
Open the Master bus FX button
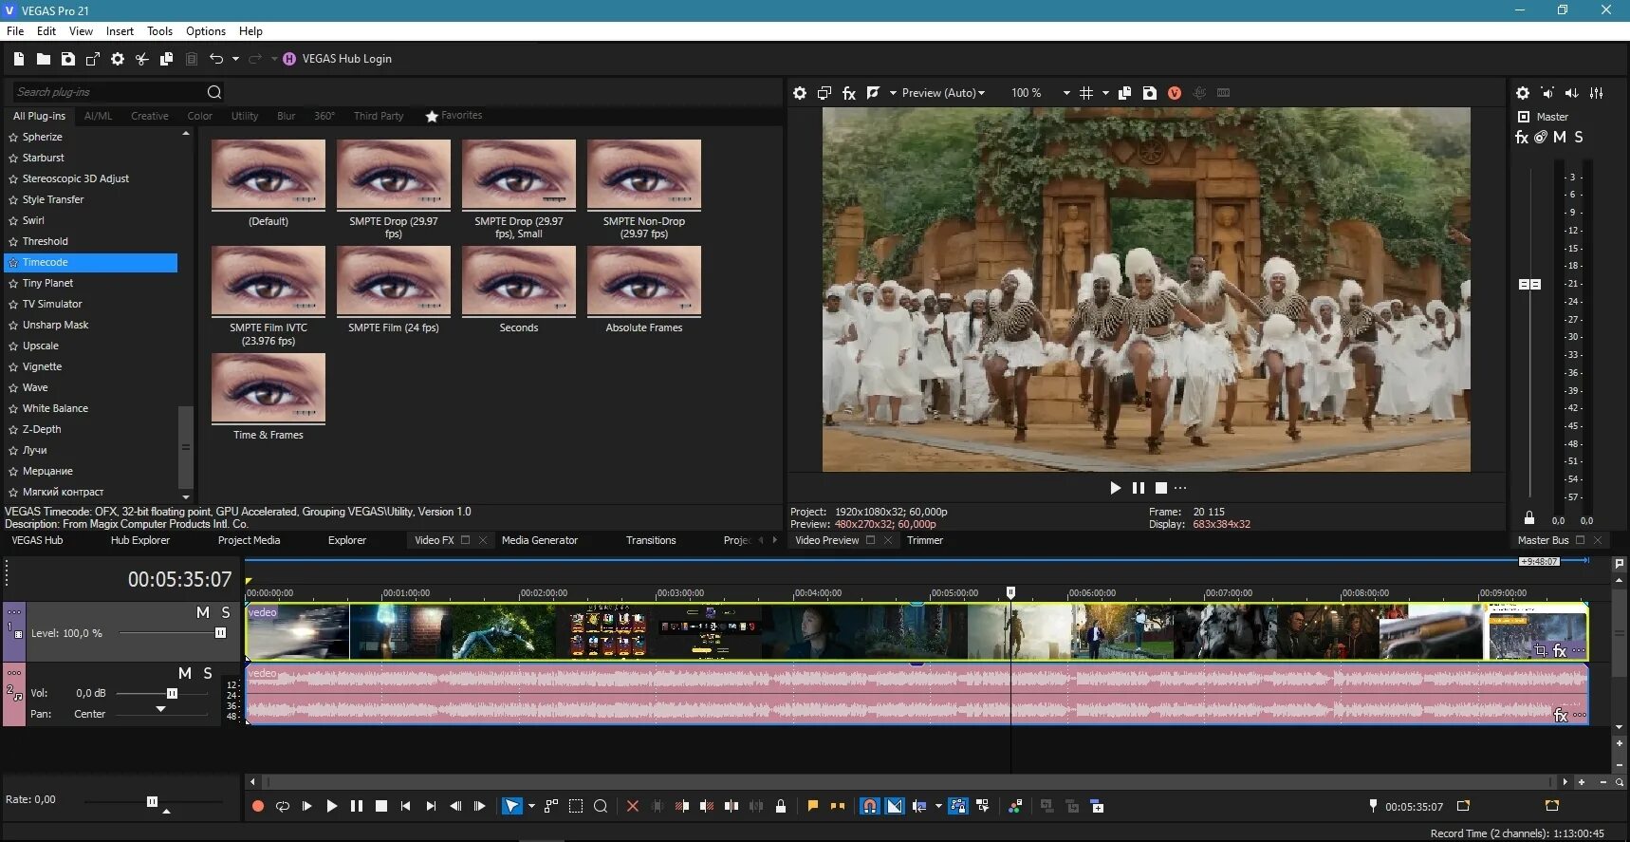[1522, 138]
